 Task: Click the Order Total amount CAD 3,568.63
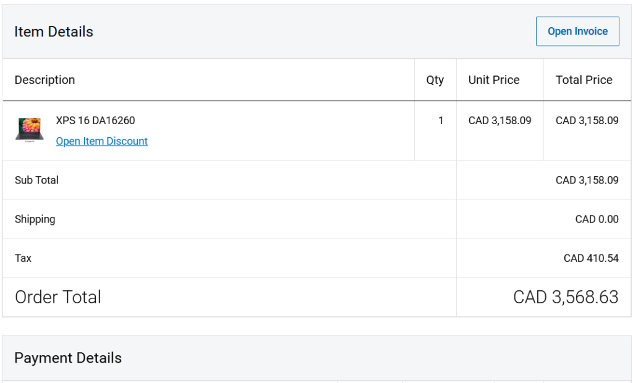point(565,297)
